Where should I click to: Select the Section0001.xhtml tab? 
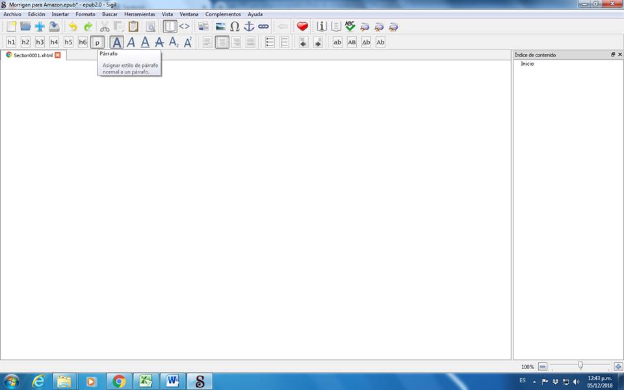[32, 55]
